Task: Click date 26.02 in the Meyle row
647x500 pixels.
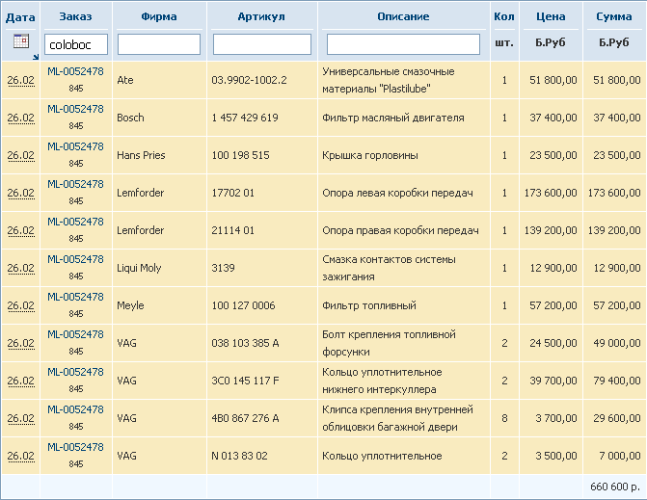Action: (x=20, y=305)
